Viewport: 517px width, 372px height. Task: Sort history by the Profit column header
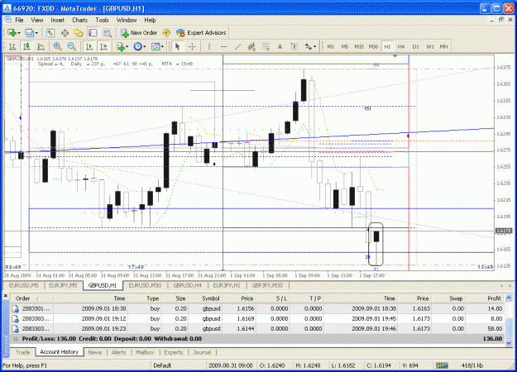coord(485,298)
